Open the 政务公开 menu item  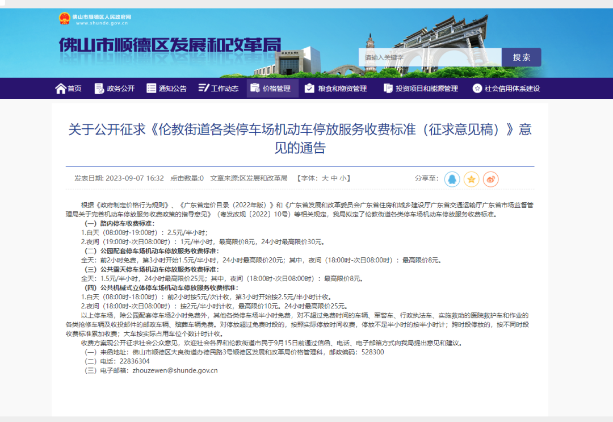[120, 89]
